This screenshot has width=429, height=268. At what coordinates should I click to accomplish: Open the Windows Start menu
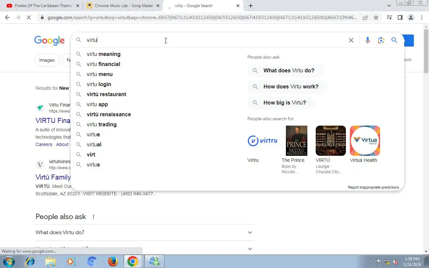pyautogui.click(x=9, y=261)
